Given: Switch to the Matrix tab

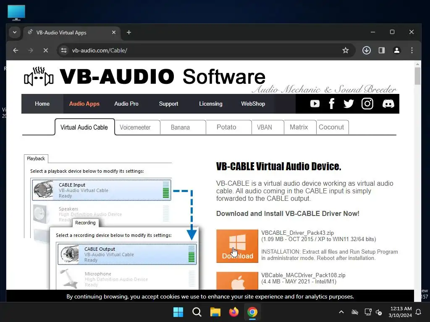Looking at the screenshot, I should pos(300,127).
